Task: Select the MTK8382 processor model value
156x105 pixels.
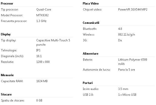Action: [42, 15]
